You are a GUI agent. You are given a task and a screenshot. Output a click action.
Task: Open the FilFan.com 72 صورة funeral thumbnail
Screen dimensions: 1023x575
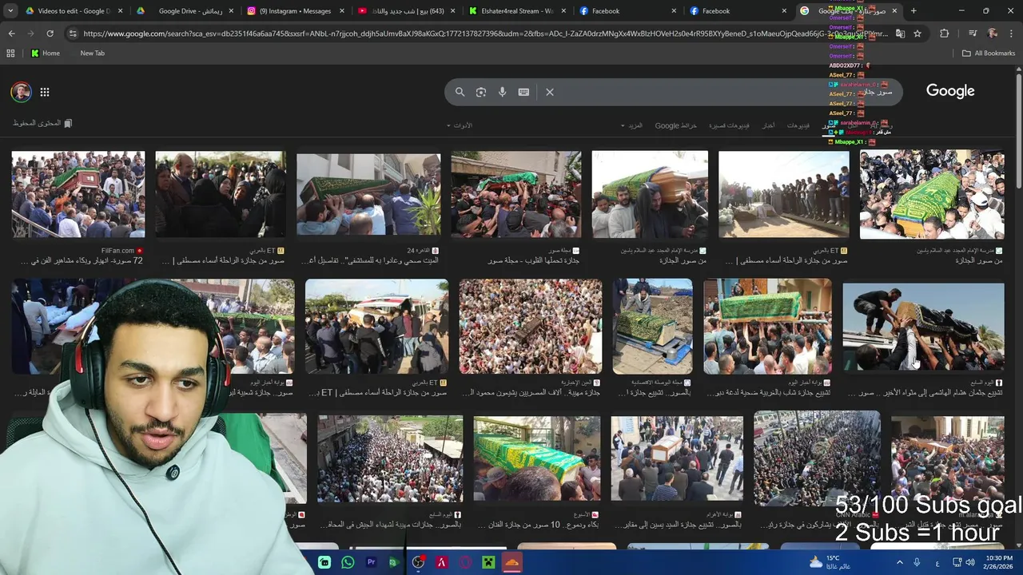pyautogui.click(x=78, y=194)
